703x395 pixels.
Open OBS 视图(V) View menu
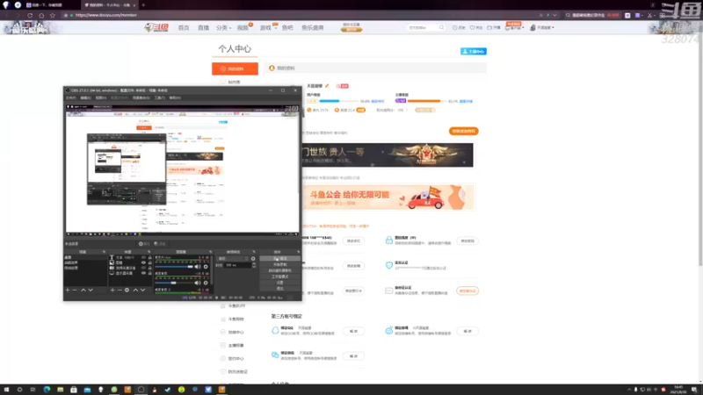(101, 97)
